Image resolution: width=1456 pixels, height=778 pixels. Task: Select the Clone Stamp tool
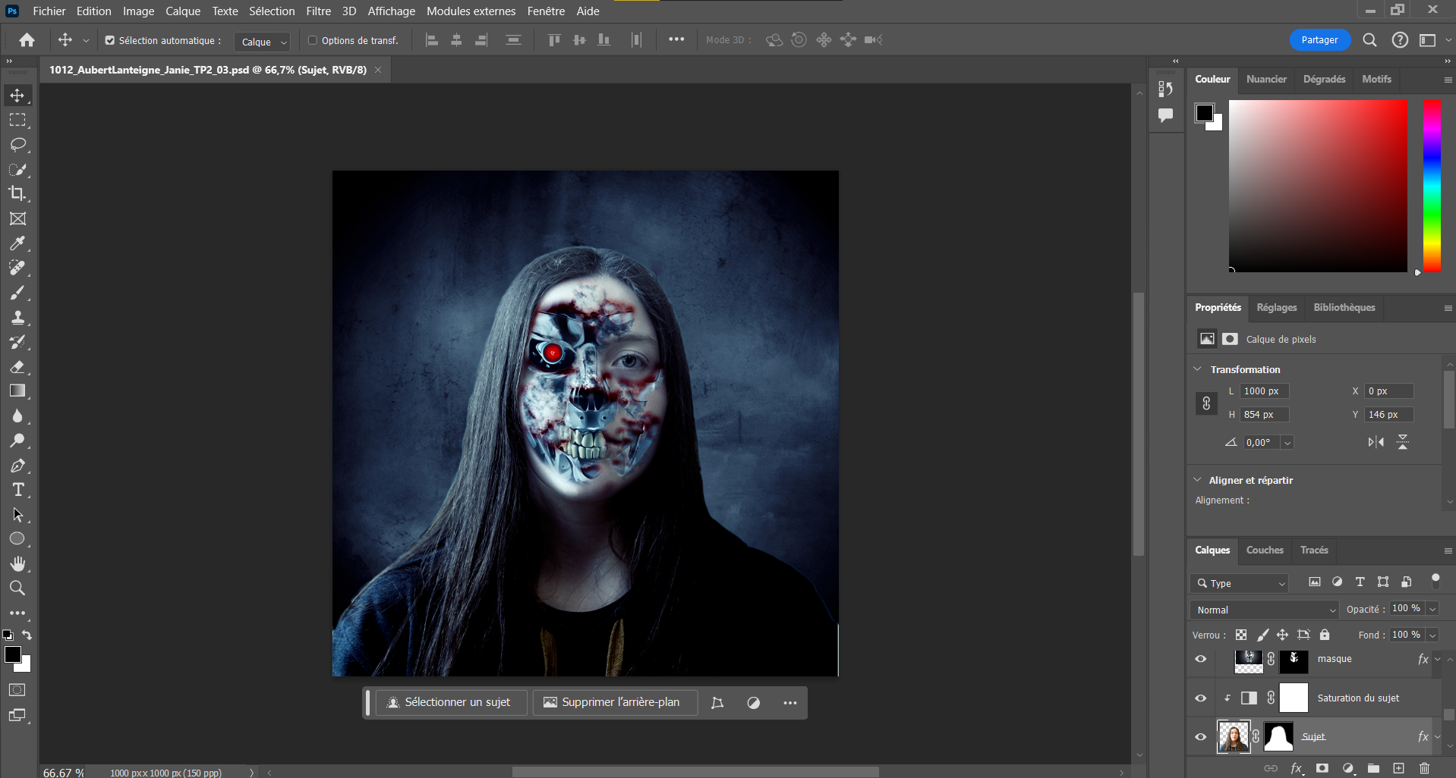click(x=17, y=318)
